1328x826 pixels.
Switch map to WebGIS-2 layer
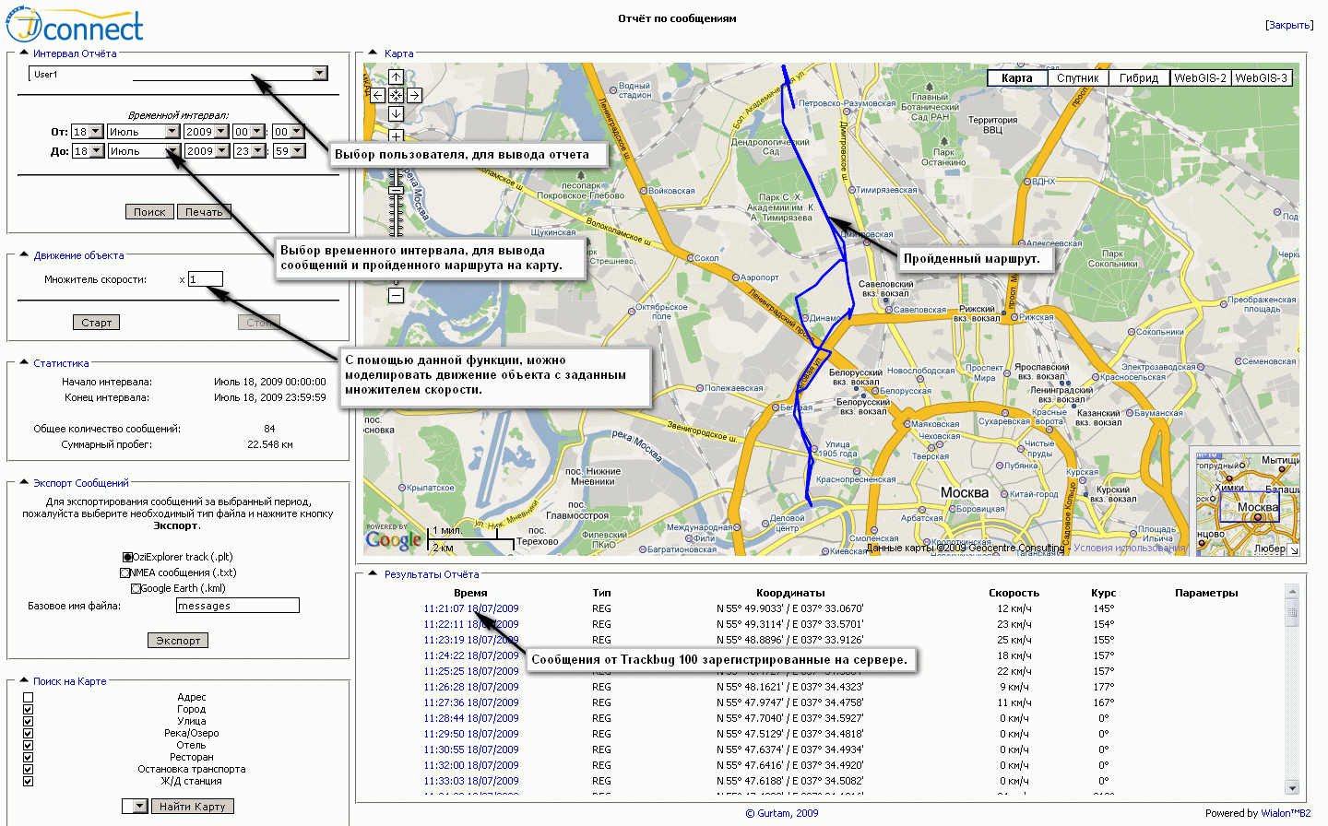(x=1200, y=78)
